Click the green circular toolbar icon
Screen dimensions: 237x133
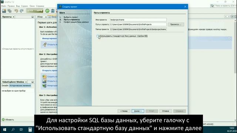tap(47, 11)
